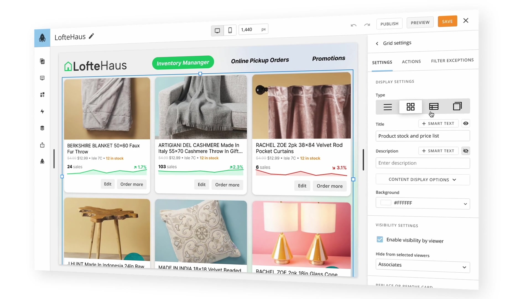
Task: Add Smart Text to Description
Action: (438, 151)
